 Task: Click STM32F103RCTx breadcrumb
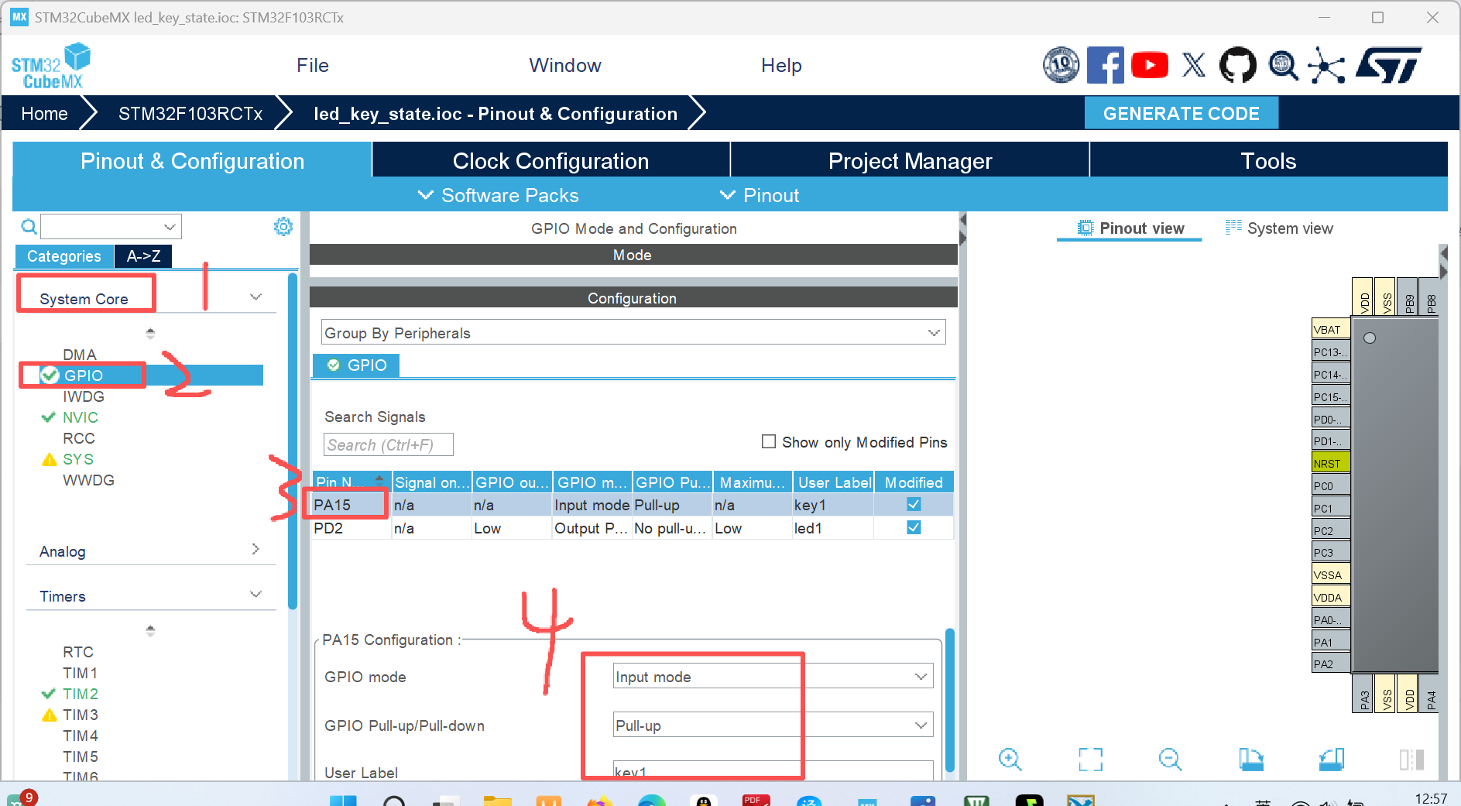(x=190, y=114)
